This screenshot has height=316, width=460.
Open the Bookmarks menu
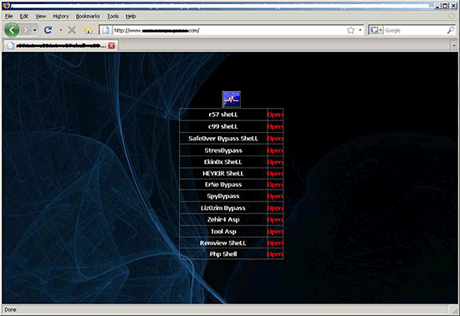tap(88, 16)
